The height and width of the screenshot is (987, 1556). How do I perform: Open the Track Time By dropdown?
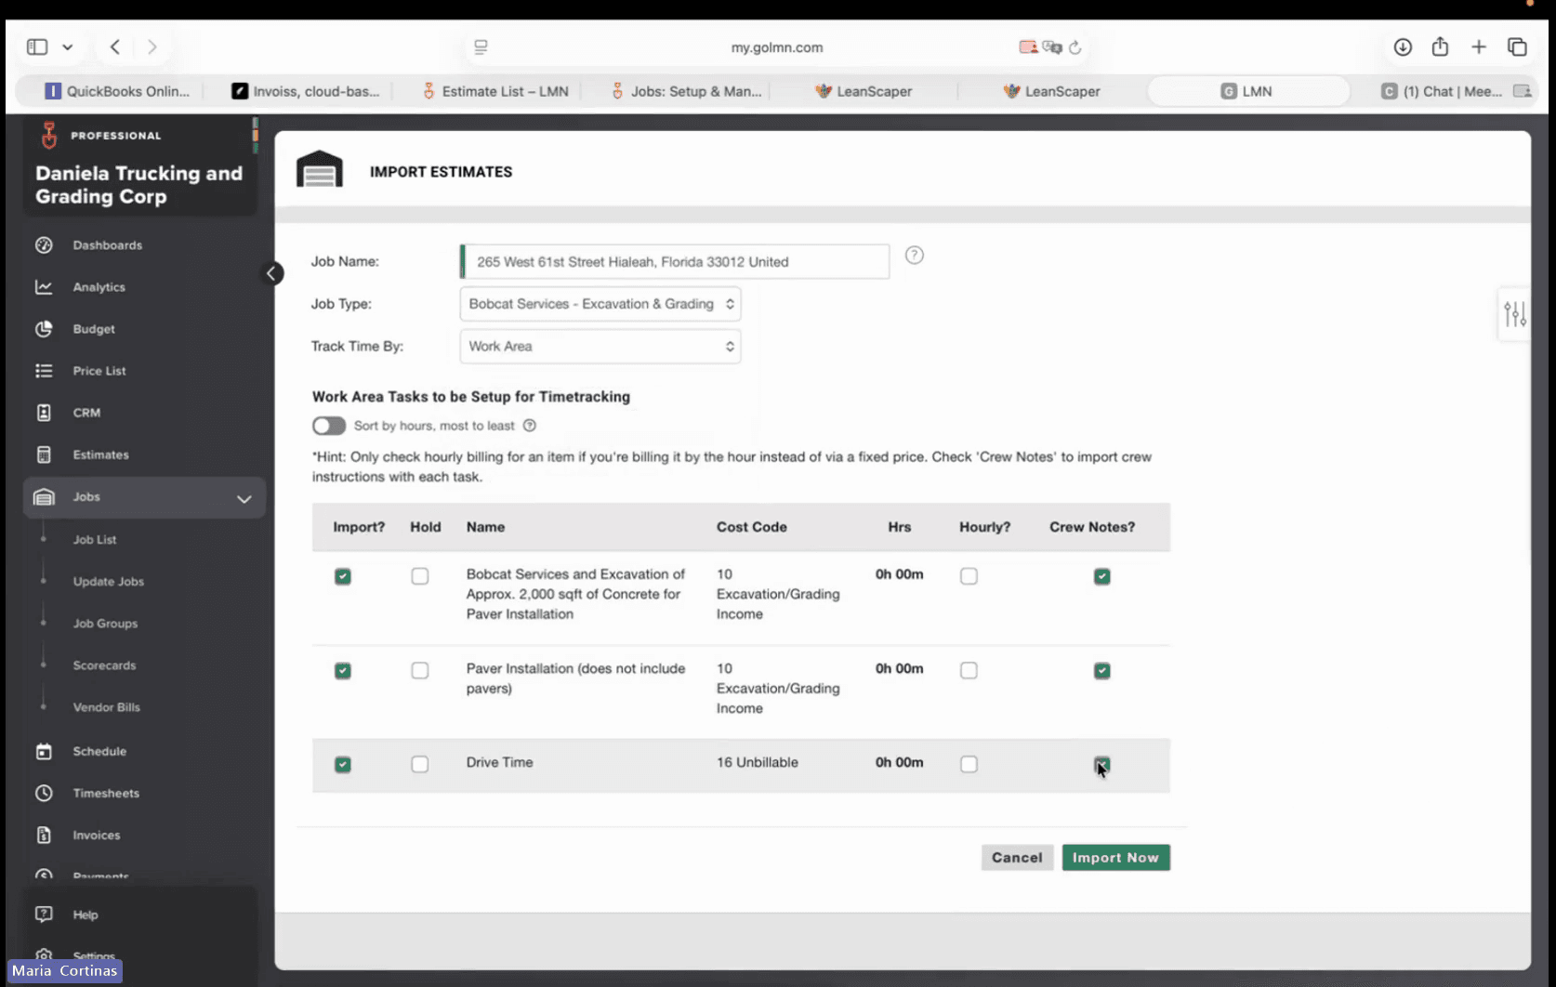[600, 347]
